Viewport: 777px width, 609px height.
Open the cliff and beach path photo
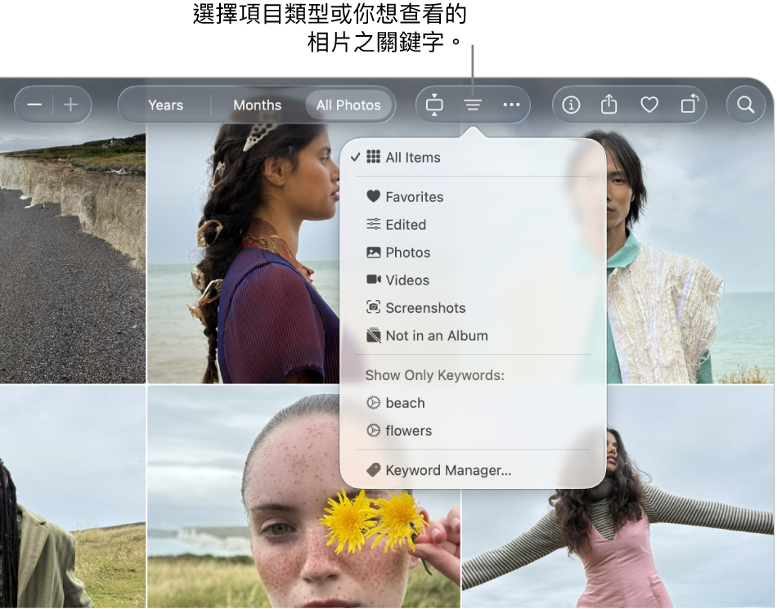73,253
